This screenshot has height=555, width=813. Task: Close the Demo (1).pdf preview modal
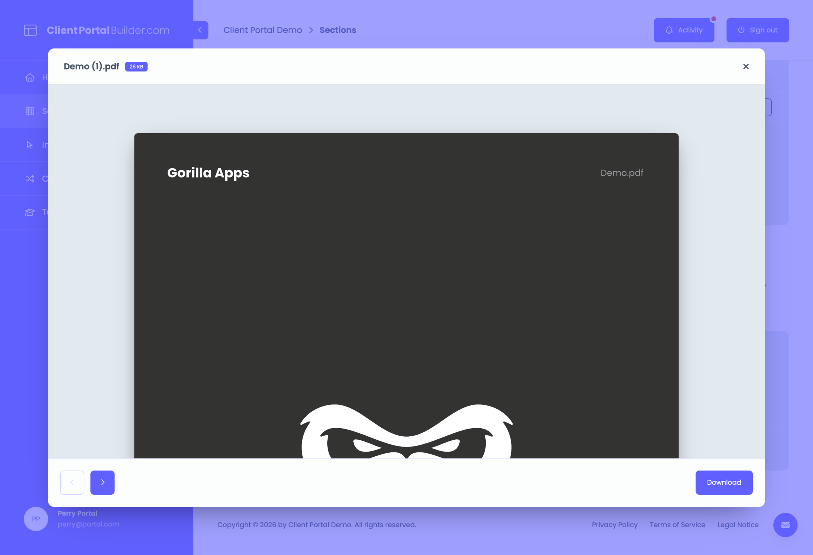tap(746, 66)
